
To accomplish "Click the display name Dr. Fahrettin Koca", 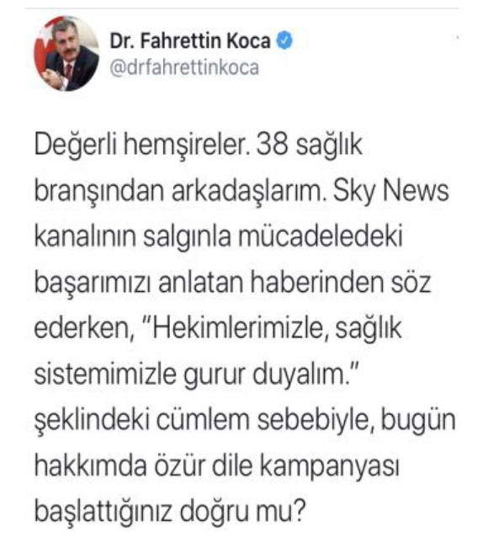I will point(190,40).
